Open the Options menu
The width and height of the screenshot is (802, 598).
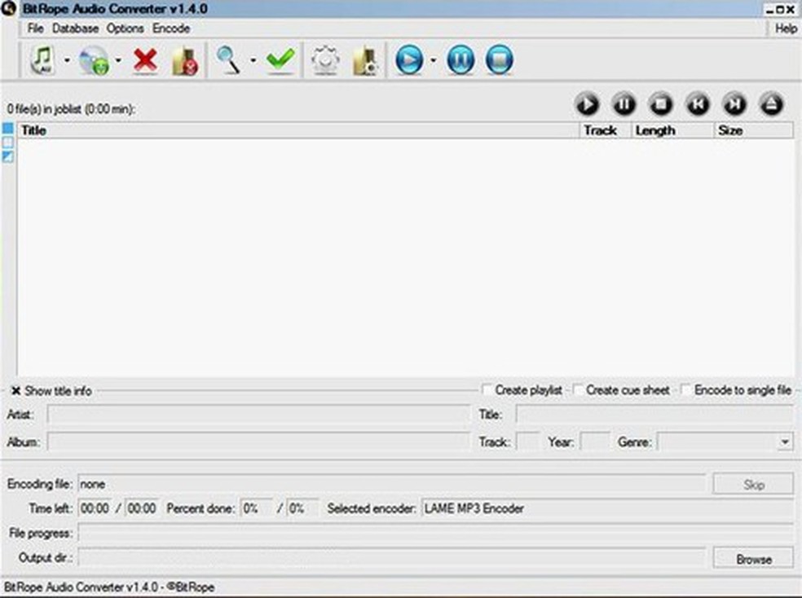(x=125, y=29)
